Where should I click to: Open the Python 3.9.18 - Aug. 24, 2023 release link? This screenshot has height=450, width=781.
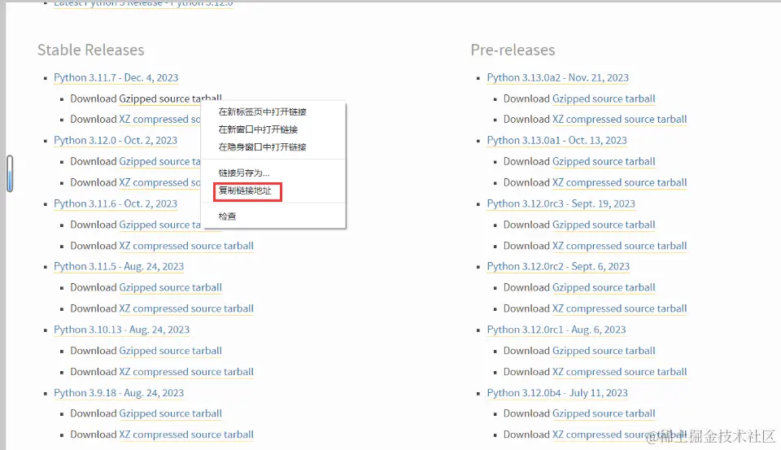pyautogui.click(x=119, y=393)
